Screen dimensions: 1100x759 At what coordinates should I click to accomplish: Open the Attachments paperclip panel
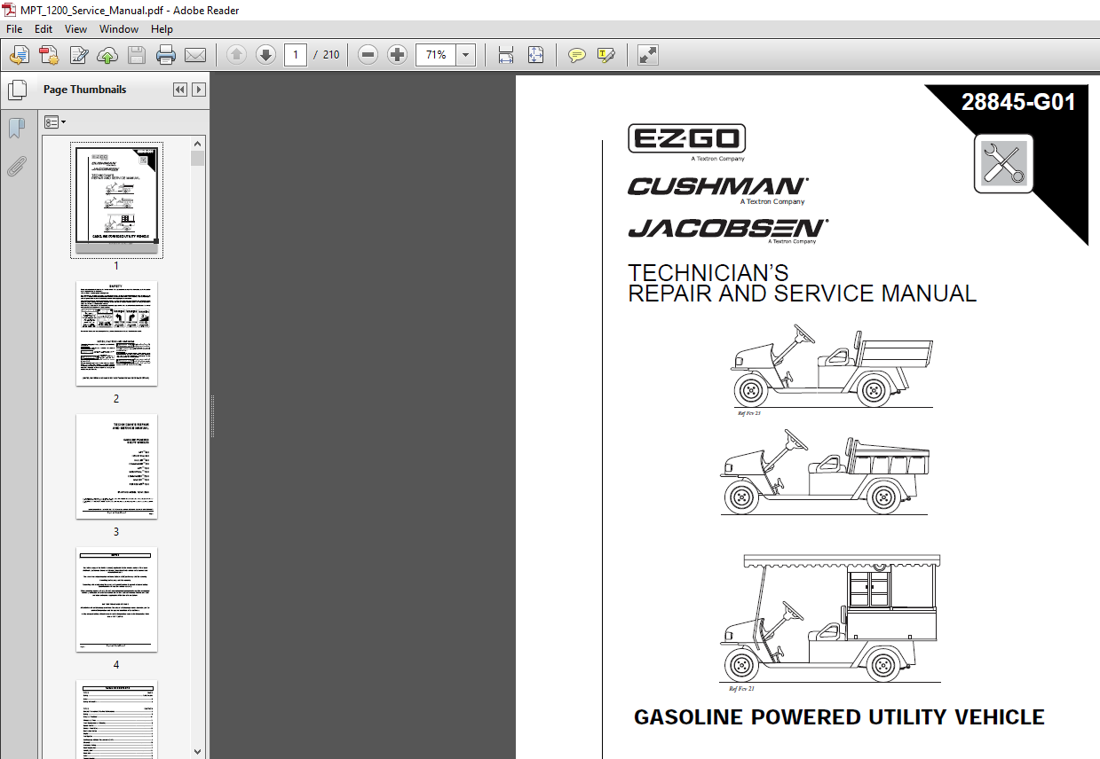[x=16, y=166]
